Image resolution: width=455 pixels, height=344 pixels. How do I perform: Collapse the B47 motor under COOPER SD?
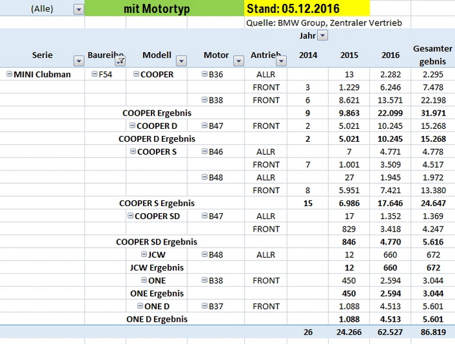click(x=205, y=216)
